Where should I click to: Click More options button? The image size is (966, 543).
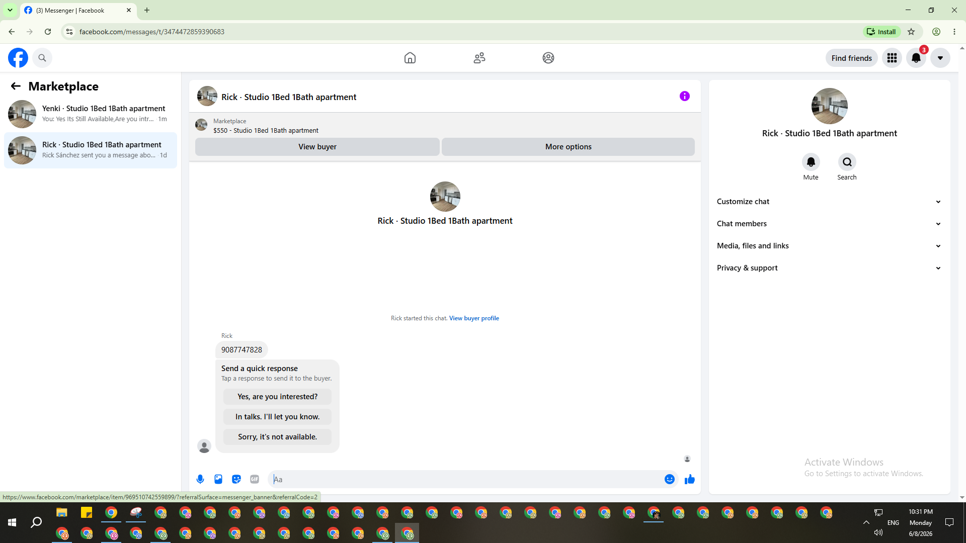(568, 147)
